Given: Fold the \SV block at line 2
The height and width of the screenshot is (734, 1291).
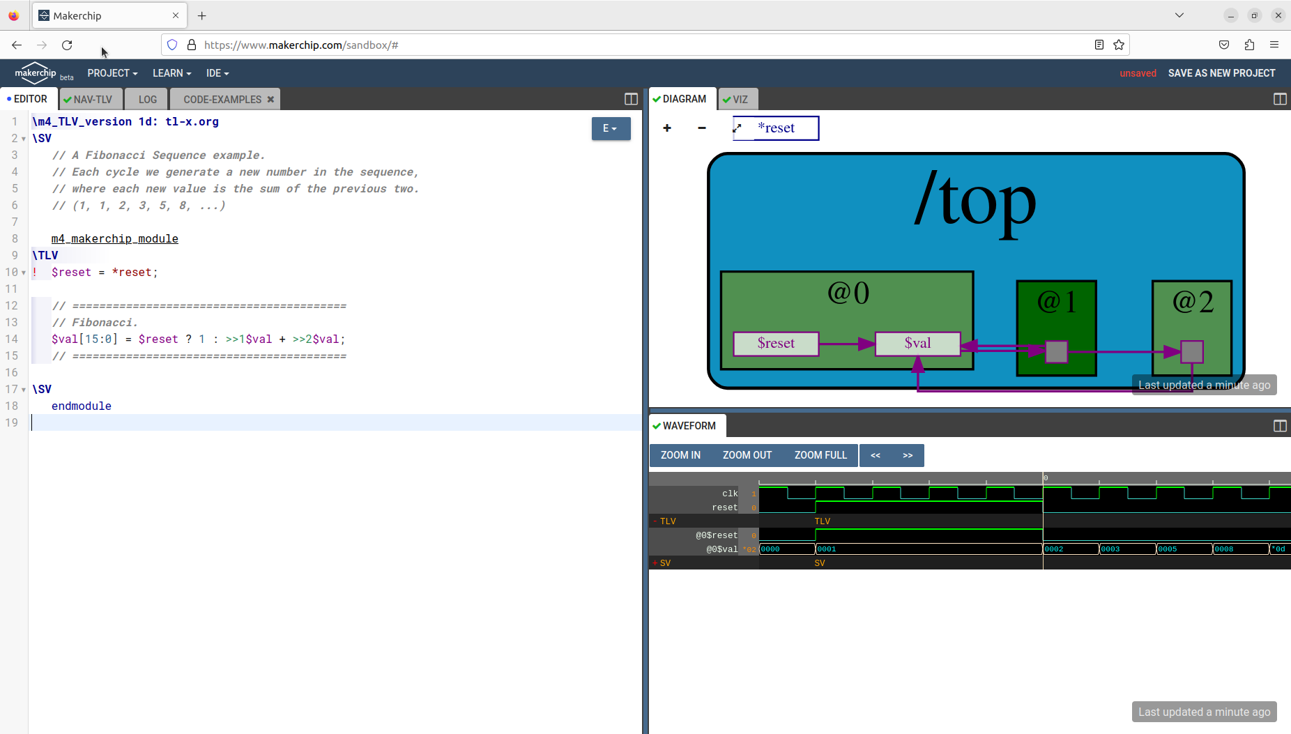Looking at the screenshot, I should tap(24, 139).
